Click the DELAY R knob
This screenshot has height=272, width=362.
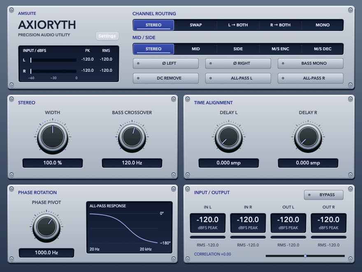pos(308,137)
